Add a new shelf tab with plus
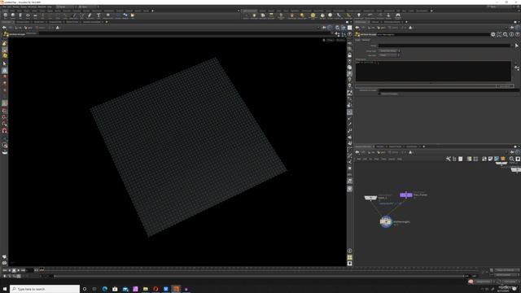Viewport: 521px width, 293px height. [x=153, y=11]
